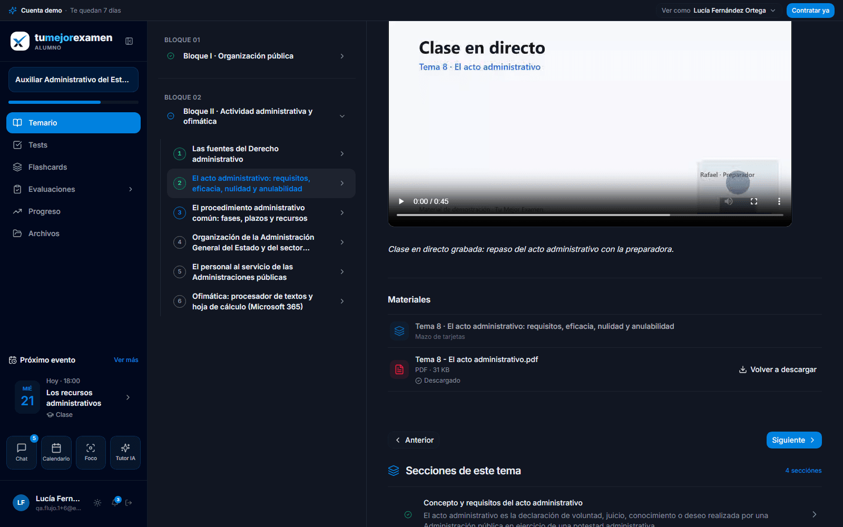Open video more options menu

click(x=779, y=201)
